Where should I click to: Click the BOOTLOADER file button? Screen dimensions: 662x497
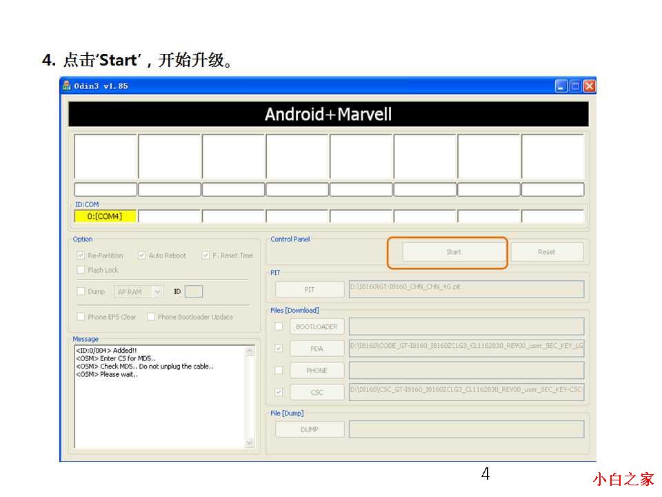pos(317,327)
